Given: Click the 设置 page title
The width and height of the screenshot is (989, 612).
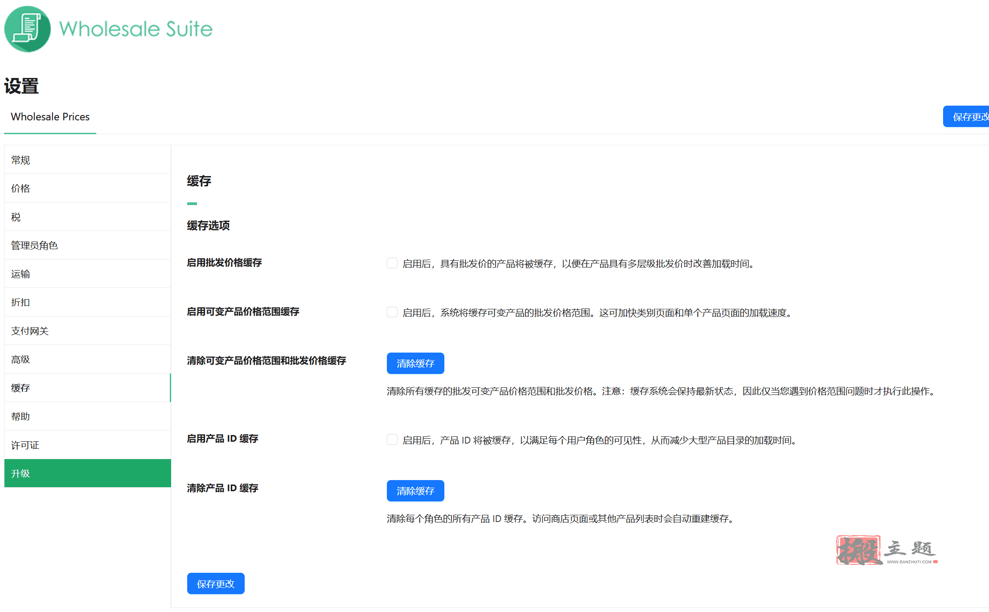Looking at the screenshot, I should (21, 86).
